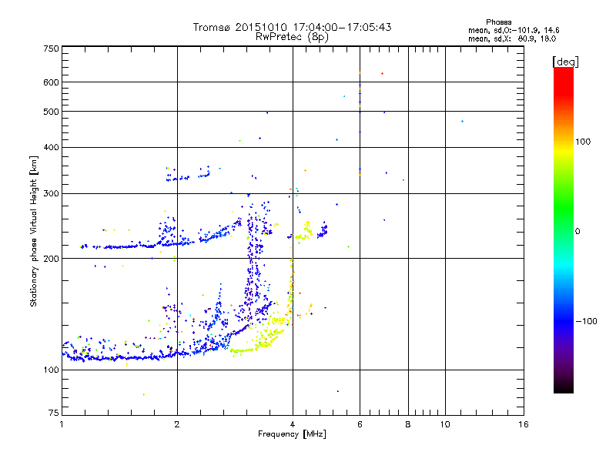Viewport: 616px width, 462px height.
Task: Click the x-axis label '2'
Action: click(177, 424)
